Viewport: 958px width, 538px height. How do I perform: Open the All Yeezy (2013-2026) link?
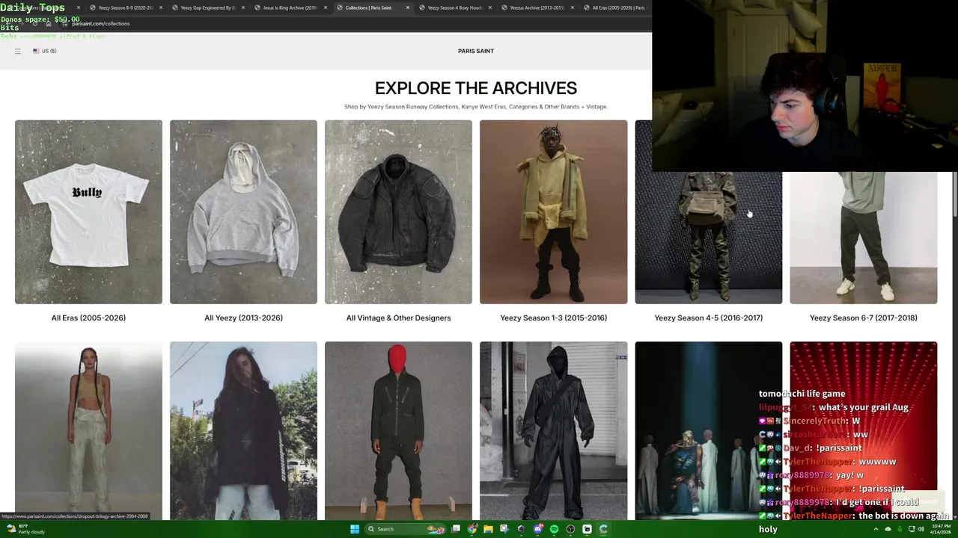[243, 318]
